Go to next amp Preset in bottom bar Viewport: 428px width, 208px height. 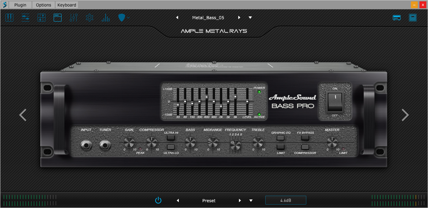240,200
